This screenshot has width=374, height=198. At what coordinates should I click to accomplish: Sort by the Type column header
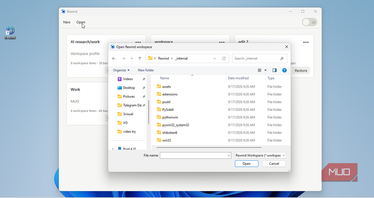271,78
